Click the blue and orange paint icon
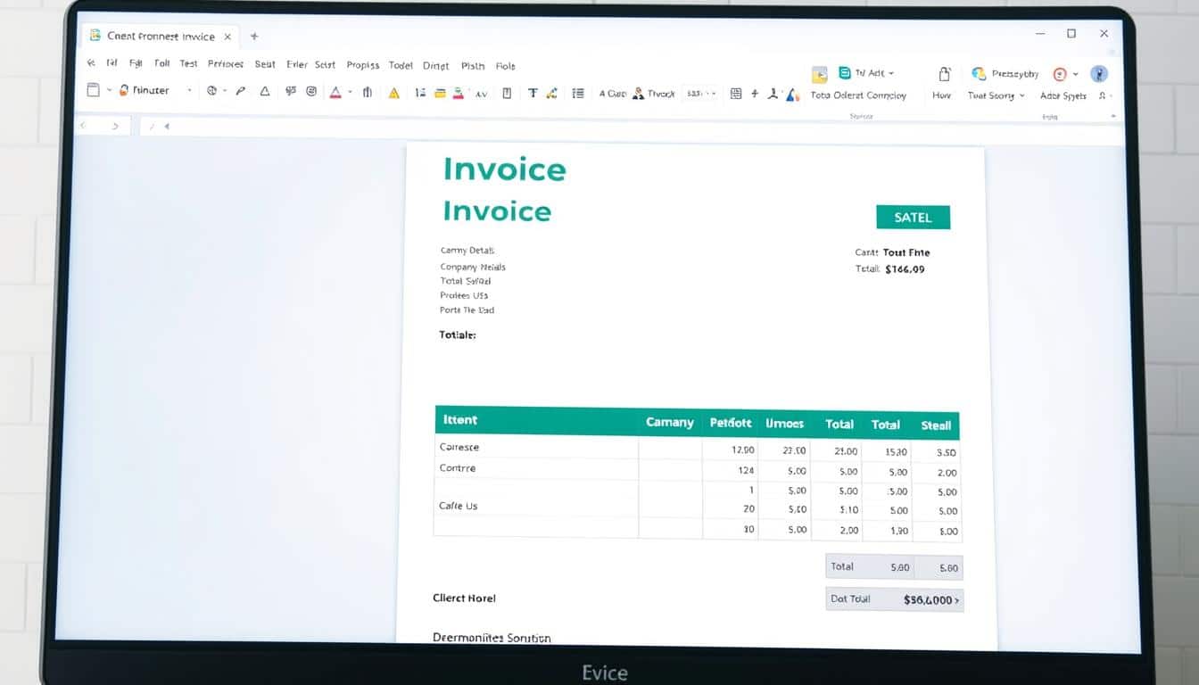Image resolution: width=1199 pixels, height=685 pixels. 791,94
